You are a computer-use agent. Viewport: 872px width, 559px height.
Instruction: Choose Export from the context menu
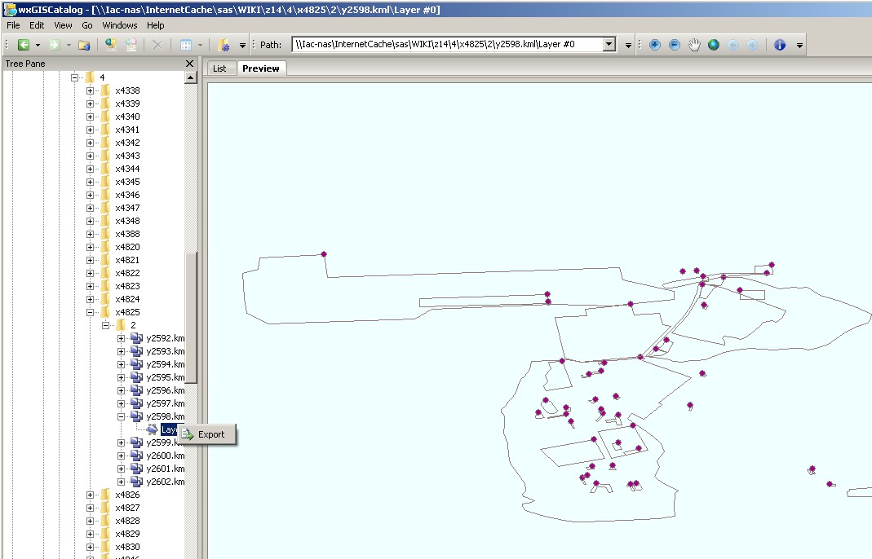point(210,434)
